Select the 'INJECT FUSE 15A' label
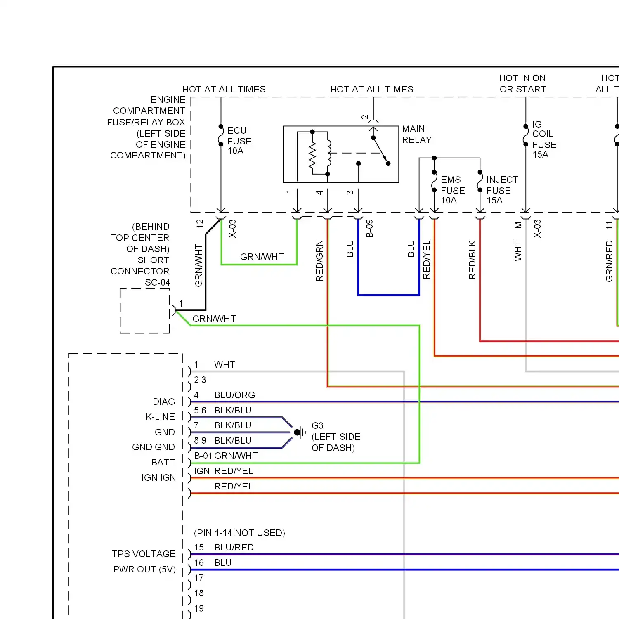Image resolution: width=619 pixels, height=619 pixels. pyautogui.click(x=502, y=190)
